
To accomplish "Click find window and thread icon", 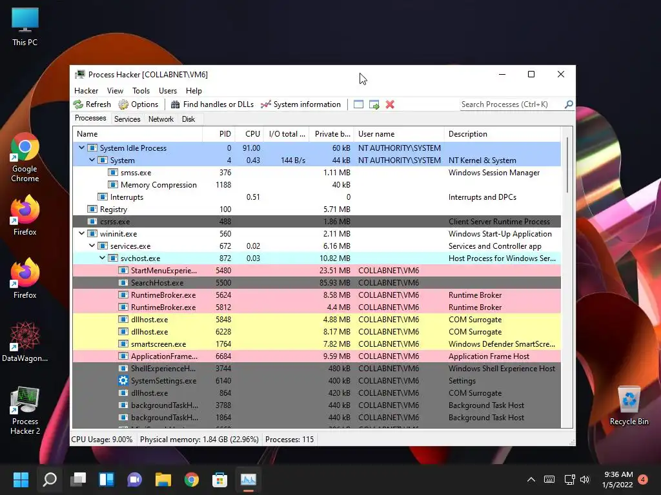I will click(x=374, y=104).
